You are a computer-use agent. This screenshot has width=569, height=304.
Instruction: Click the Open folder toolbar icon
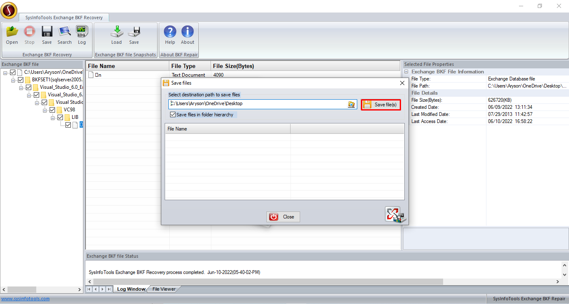coord(12,33)
